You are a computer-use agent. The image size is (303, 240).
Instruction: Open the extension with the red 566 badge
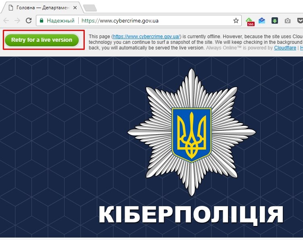[250, 22]
